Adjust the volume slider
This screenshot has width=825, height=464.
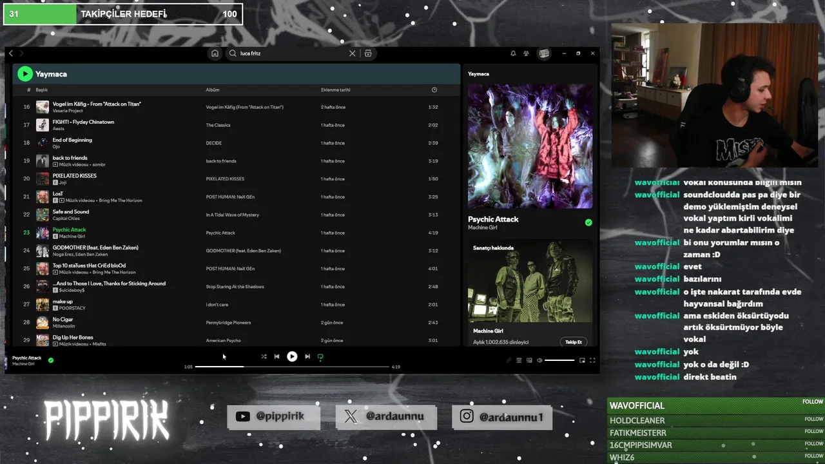[x=559, y=360]
